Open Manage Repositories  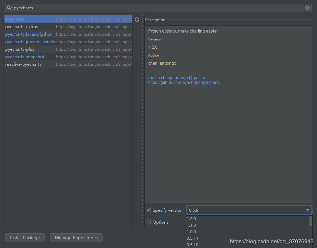pyautogui.click(x=76, y=237)
